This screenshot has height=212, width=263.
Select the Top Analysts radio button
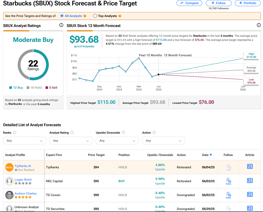[x=95, y=16]
